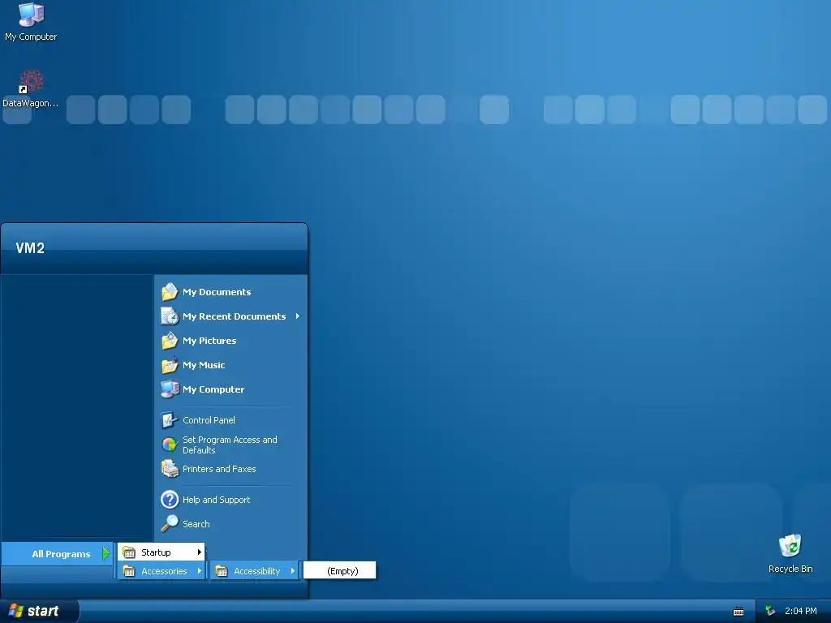Click the My Computer icon in Start menu
Viewport: 831px width, 623px height.
[170, 389]
